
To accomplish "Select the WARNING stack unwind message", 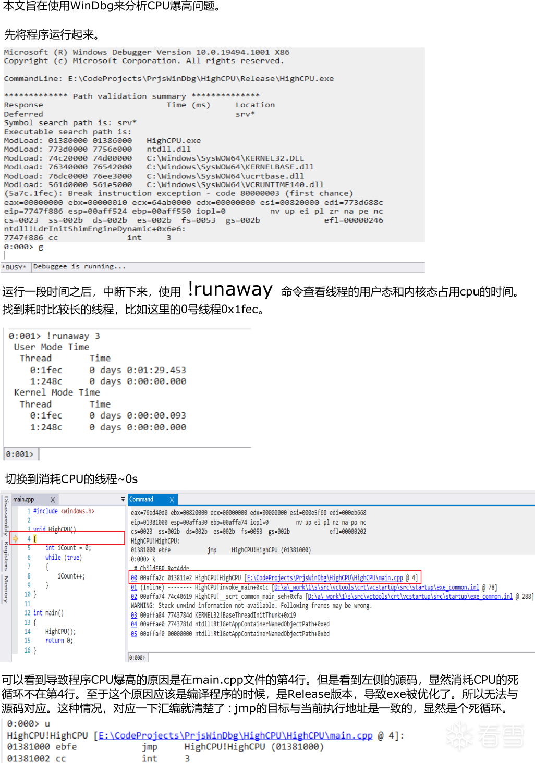I will click(251, 606).
